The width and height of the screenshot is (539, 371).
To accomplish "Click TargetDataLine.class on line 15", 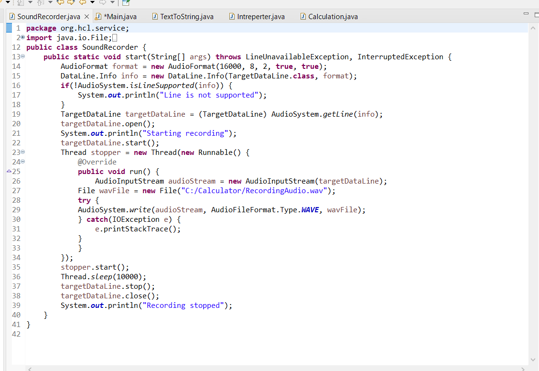I will coord(271,76).
